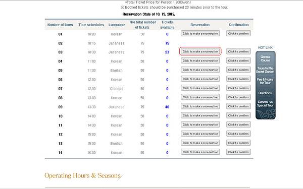
Task: Click to confirm for tour 03
Action: coord(238,51)
